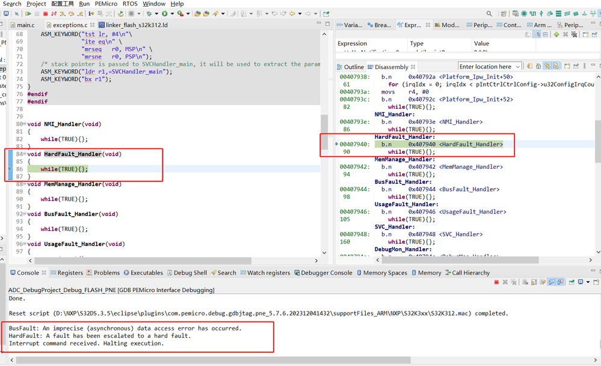The image size is (601, 366).
Task: Terminate the debug session
Action: point(45,13)
